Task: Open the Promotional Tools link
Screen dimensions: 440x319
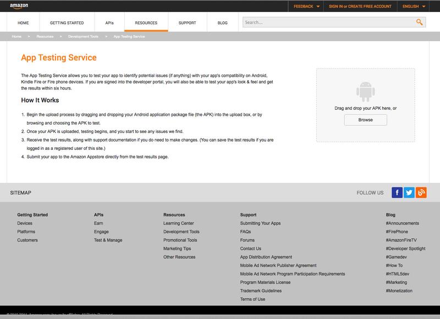Action: [180, 240]
